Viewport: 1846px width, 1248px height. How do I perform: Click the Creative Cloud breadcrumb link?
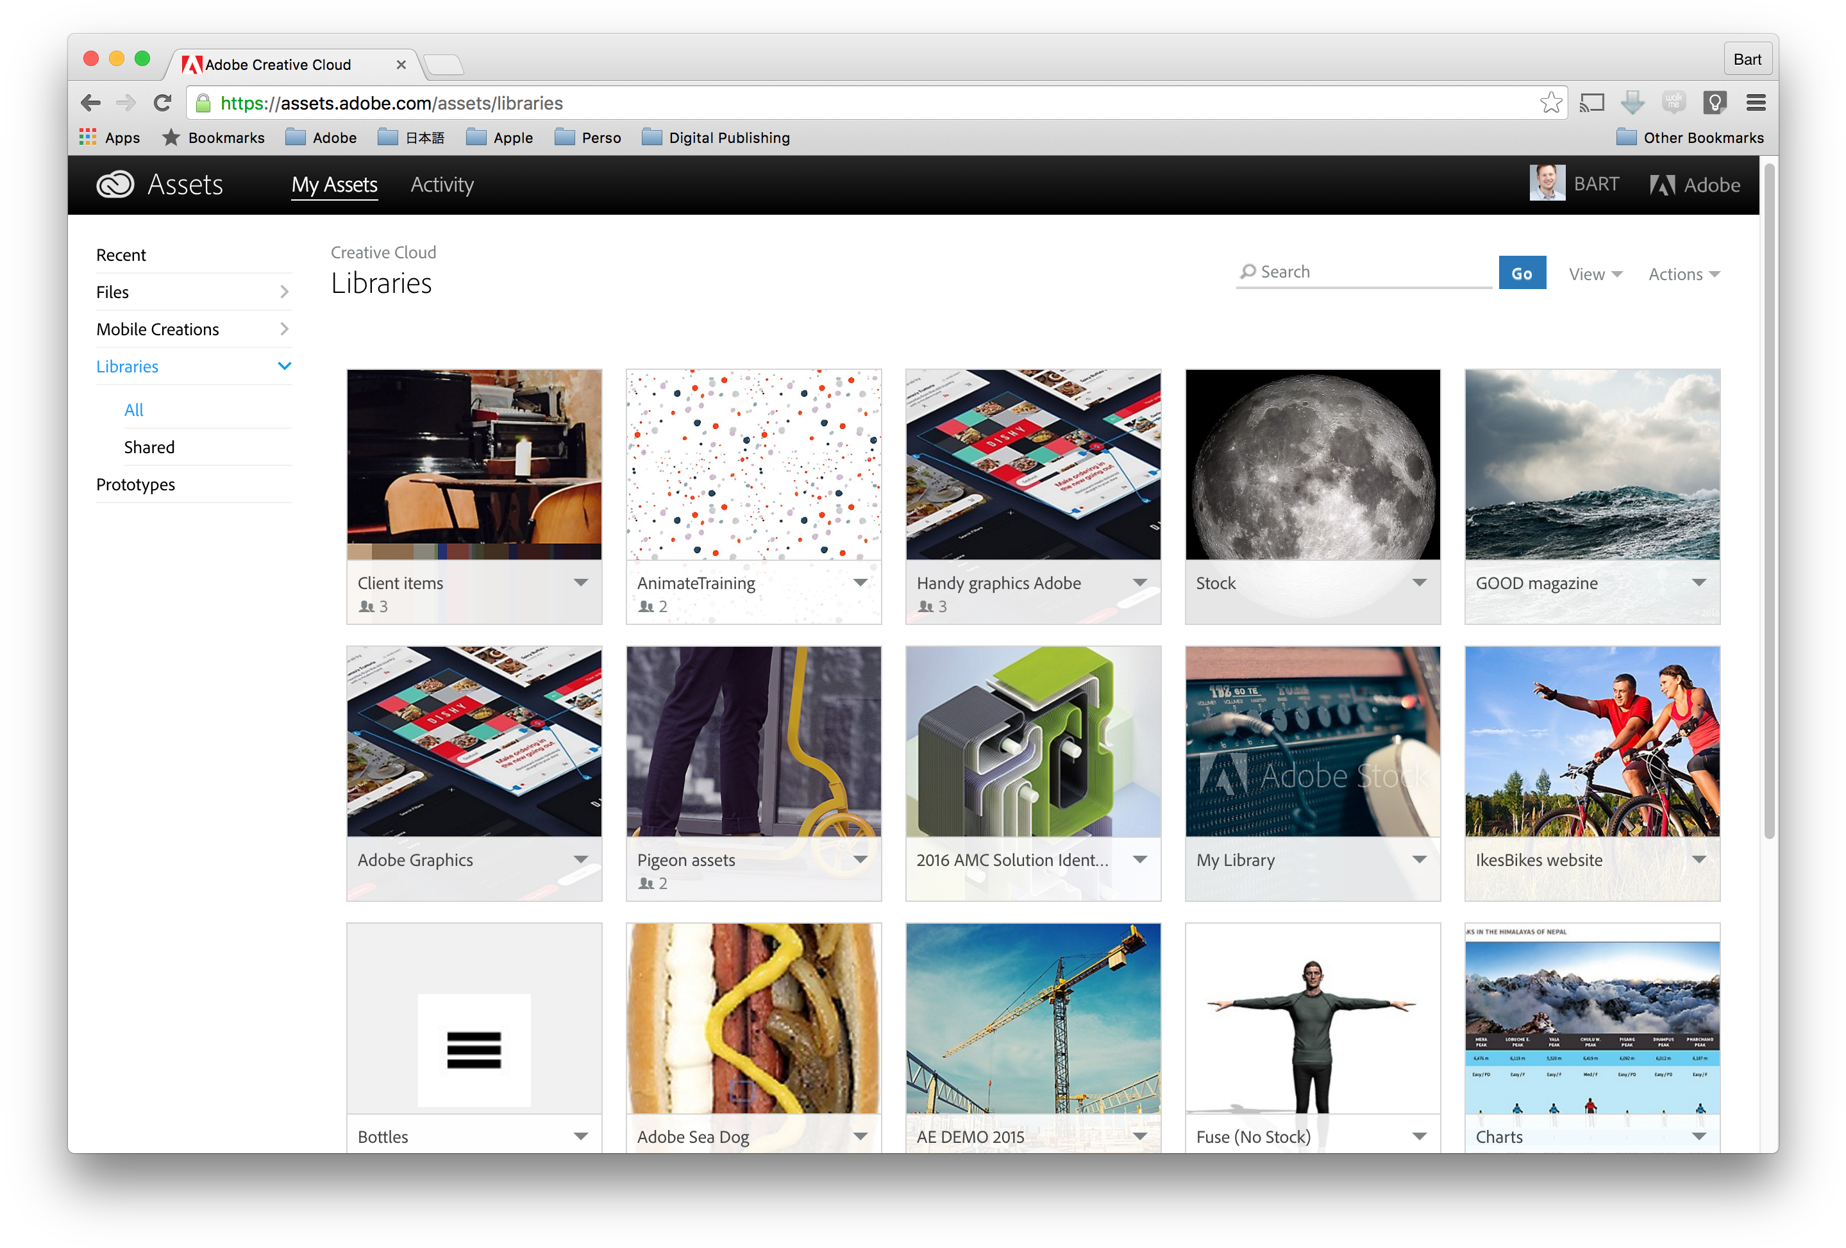click(383, 253)
